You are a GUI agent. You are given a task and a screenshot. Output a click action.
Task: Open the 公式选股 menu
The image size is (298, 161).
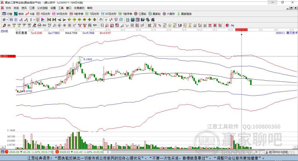pos(42,8)
